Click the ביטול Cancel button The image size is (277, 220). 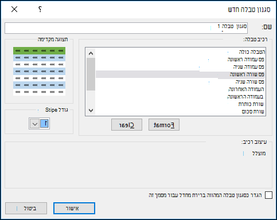(x=26, y=208)
